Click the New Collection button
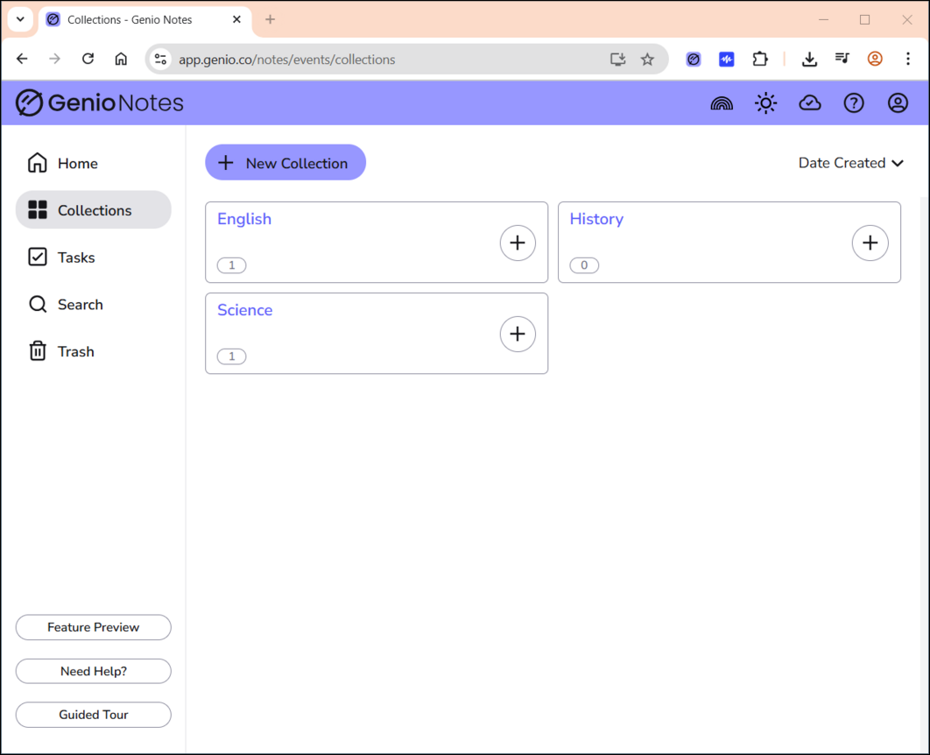The image size is (930, 755). coord(285,163)
